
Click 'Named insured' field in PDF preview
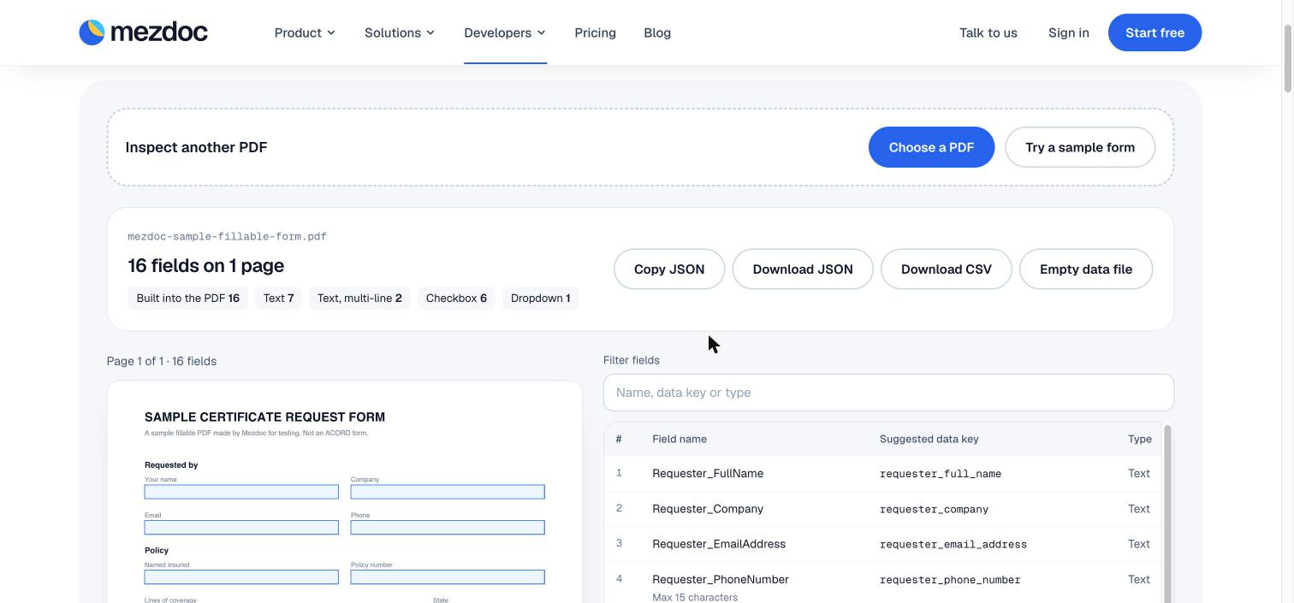241,577
